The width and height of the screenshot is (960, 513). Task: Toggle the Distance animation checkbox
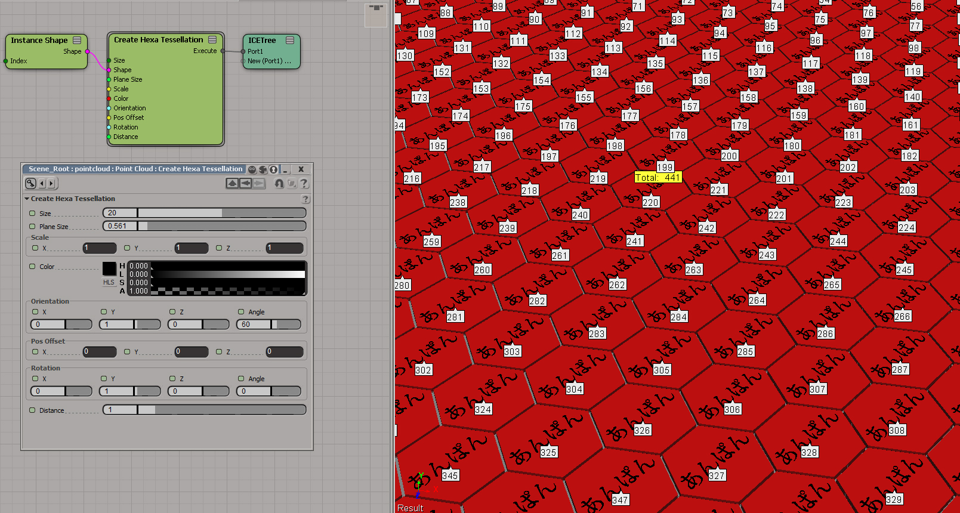pos(32,410)
